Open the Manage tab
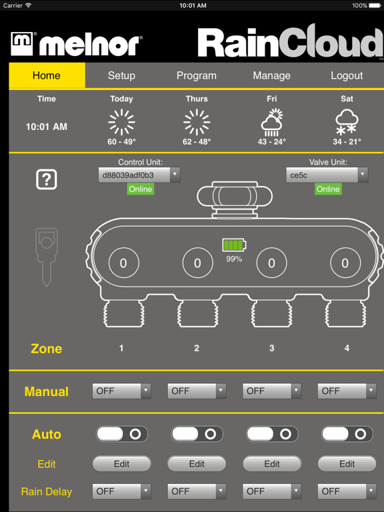 click(x=272, y=75)
